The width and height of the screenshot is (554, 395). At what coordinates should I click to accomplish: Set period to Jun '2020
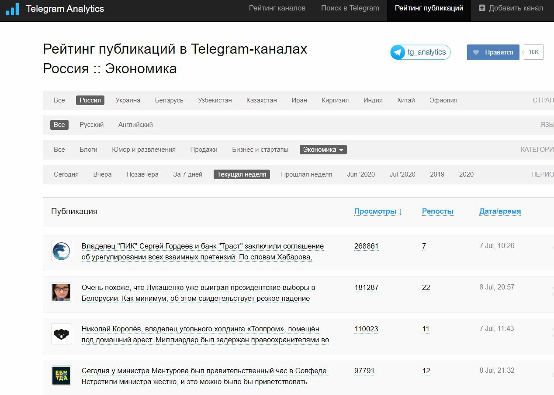pos(361,174)
